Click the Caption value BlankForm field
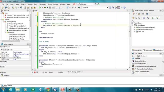 tap(22, 58)
